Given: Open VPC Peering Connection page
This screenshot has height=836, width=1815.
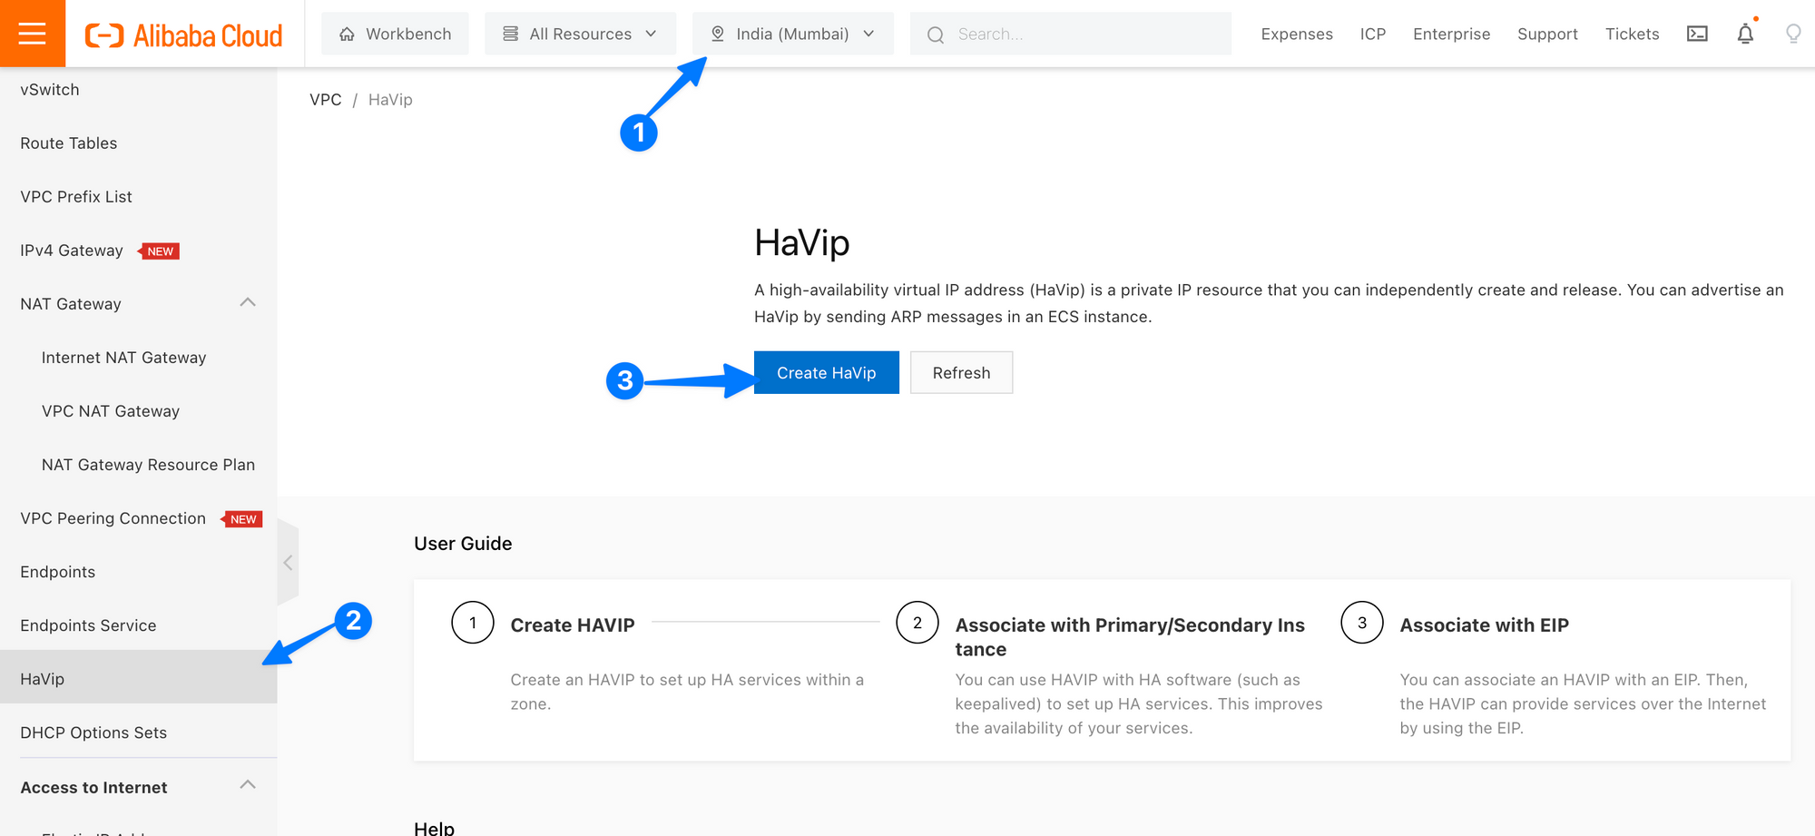Looking at the screenshot, I should tap(113, 518).
